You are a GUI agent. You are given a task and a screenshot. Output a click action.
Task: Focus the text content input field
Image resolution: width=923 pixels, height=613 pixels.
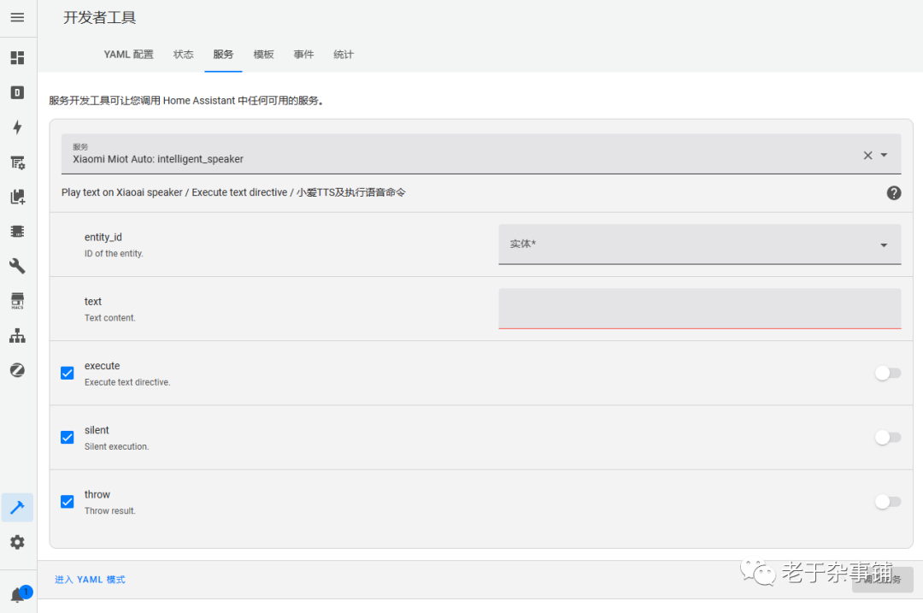pyautogui.click(x=699, y=309)
